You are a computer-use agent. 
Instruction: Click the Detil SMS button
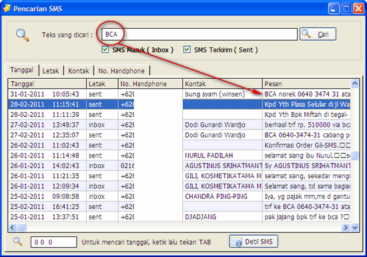(254, 242)
